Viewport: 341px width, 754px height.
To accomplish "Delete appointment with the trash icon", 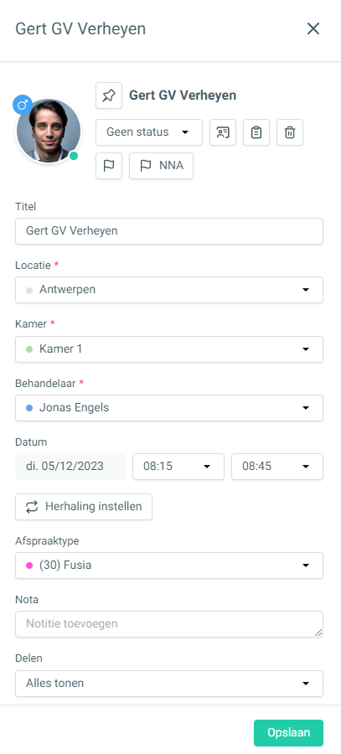I will tap(290, 132).
